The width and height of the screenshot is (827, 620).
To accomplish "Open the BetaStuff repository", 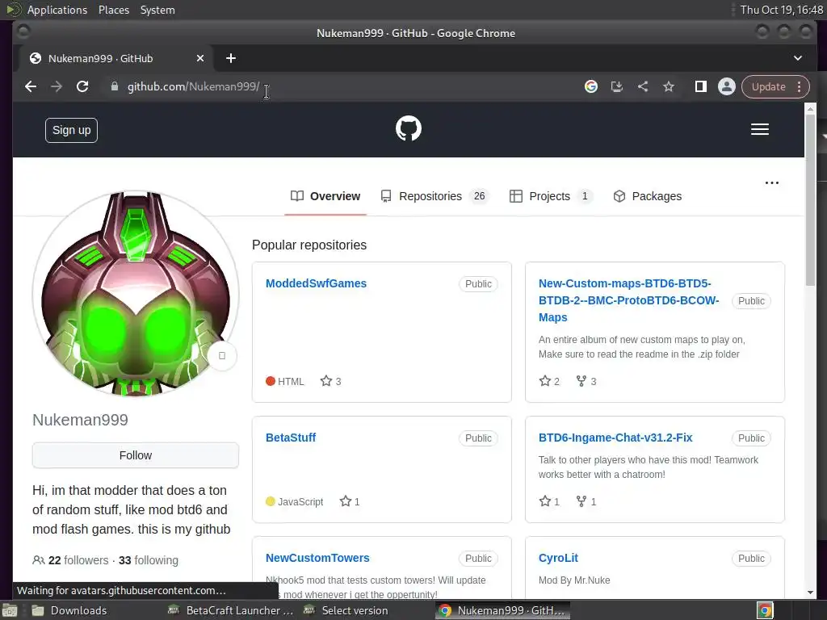I will coord(291,438).
